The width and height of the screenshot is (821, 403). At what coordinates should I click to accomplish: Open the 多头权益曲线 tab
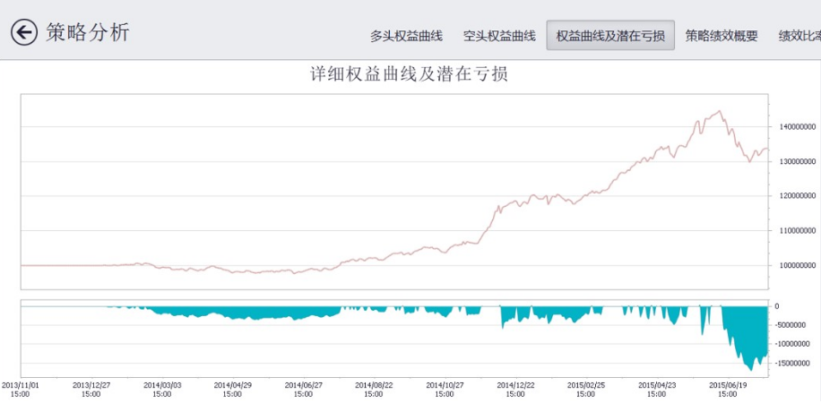pos(406,36)
